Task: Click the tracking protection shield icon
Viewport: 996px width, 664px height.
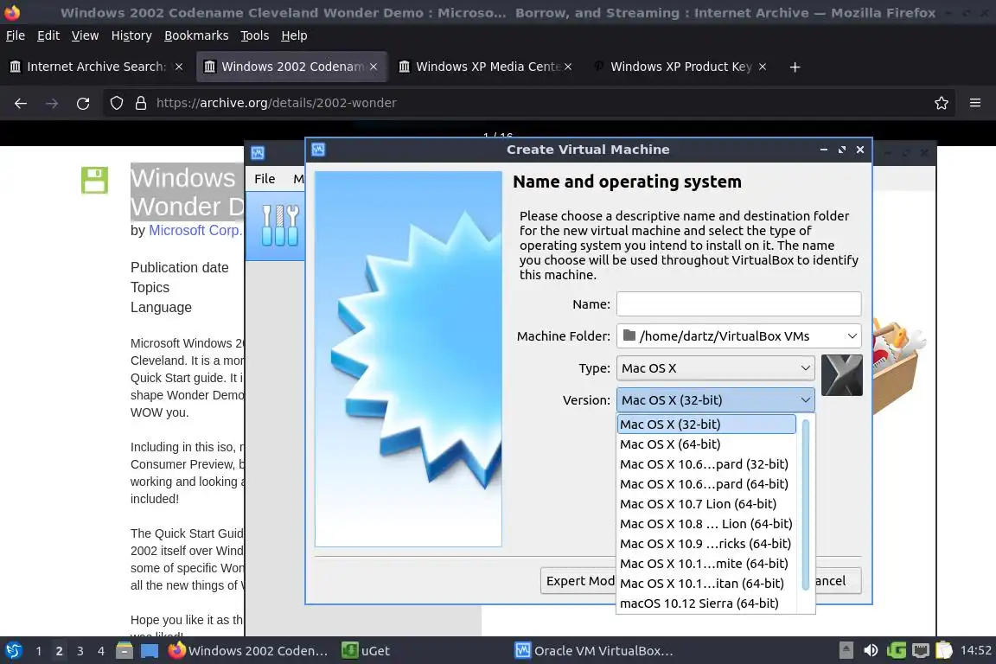Action: [x=116, y=103]
